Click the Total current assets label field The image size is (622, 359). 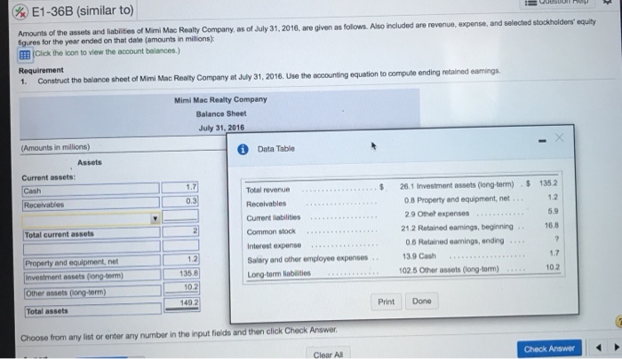pos(92,233)
